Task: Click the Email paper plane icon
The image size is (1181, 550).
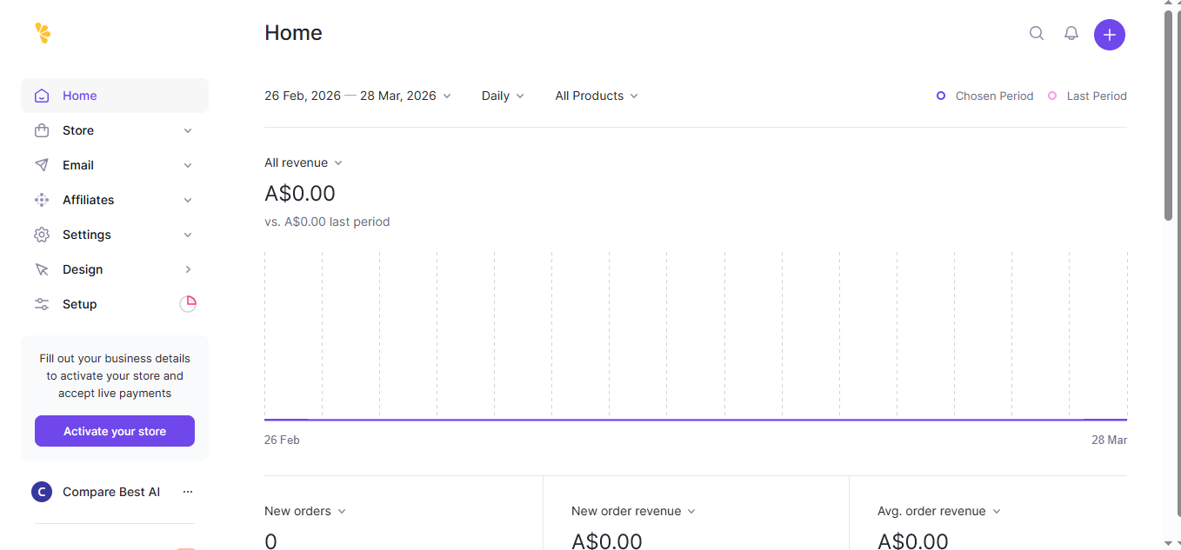Action: [x=42, y=165]
